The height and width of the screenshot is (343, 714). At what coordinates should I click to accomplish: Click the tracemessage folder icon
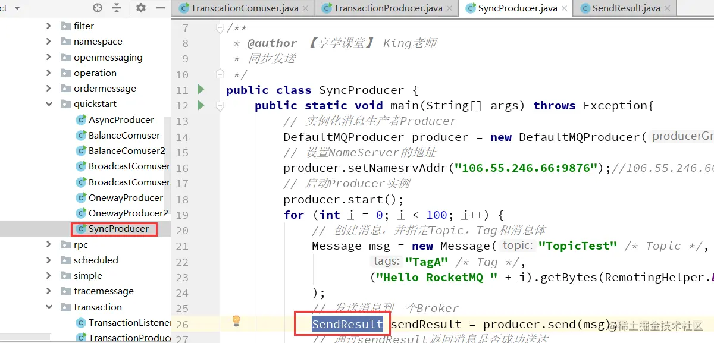tap(66, 291)
